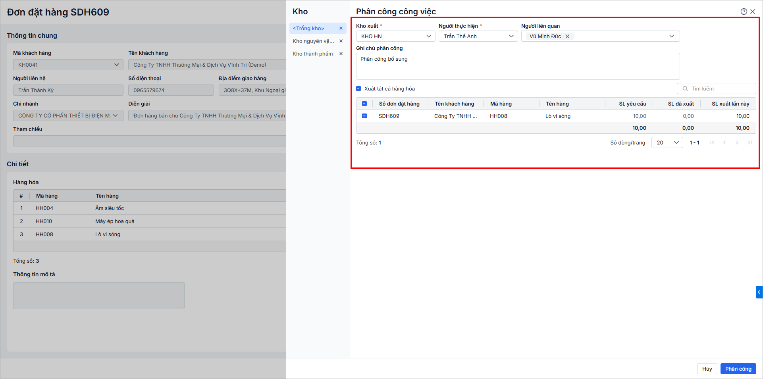Expand the Người liên quan dropdown
This screenshot has height=379, width=763.
pyautogui.click(x=671, y=36)
